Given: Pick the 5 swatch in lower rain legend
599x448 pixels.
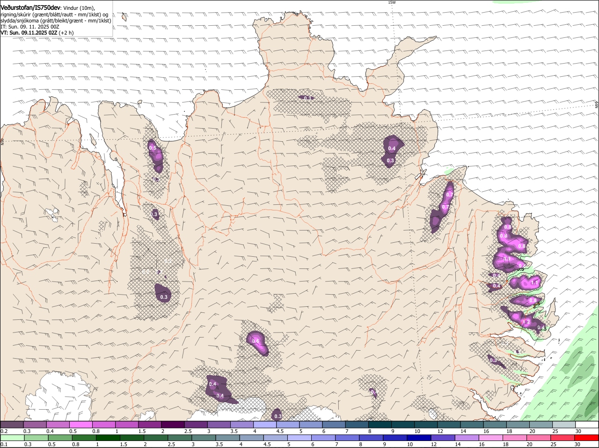Looking at the screenshot, I should 299,438.
